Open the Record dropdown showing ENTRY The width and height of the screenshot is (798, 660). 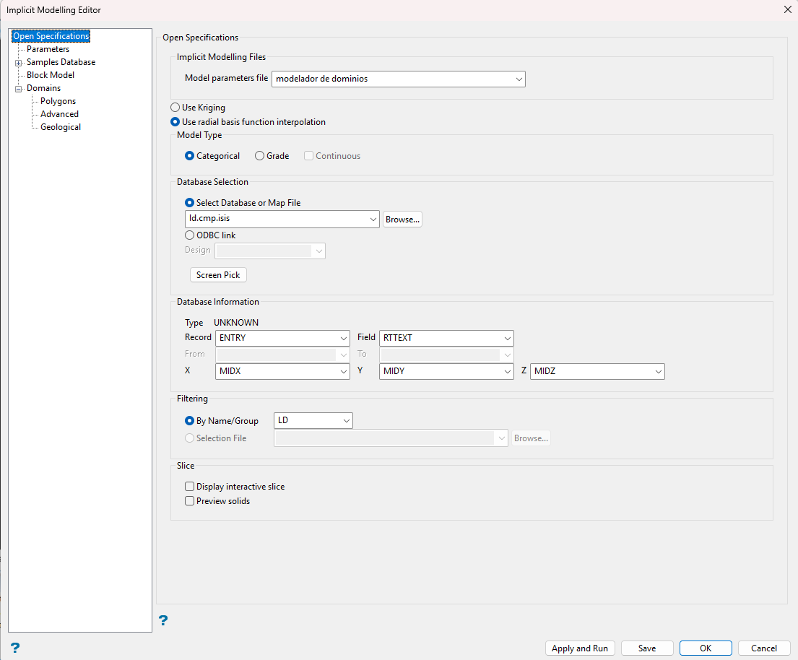[282, 338]
